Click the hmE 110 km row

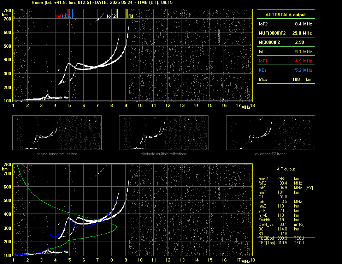278,206
